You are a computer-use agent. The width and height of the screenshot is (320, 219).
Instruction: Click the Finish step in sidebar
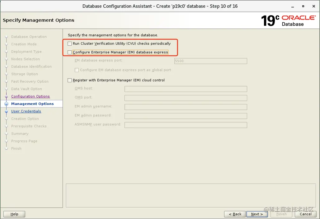(x=16, y=148)
